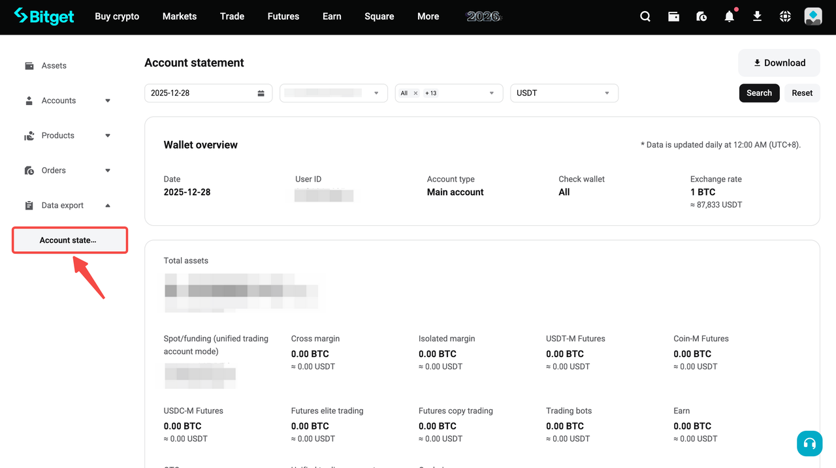Viewport: 836px width, 468px height.
Task: Expand the Orders sidebar menu
Action: (53, 170)
